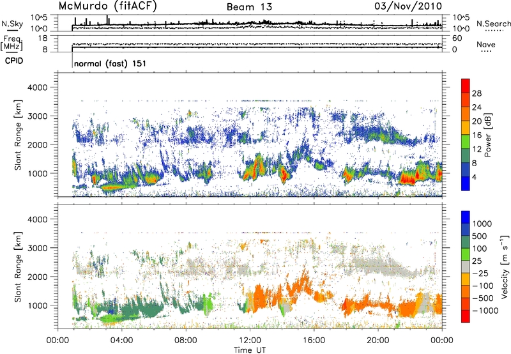The width and height of the screenshot is (511, 354).
Task: Click the date '03/Nov/2010'
Action: (x=408, y=6)
